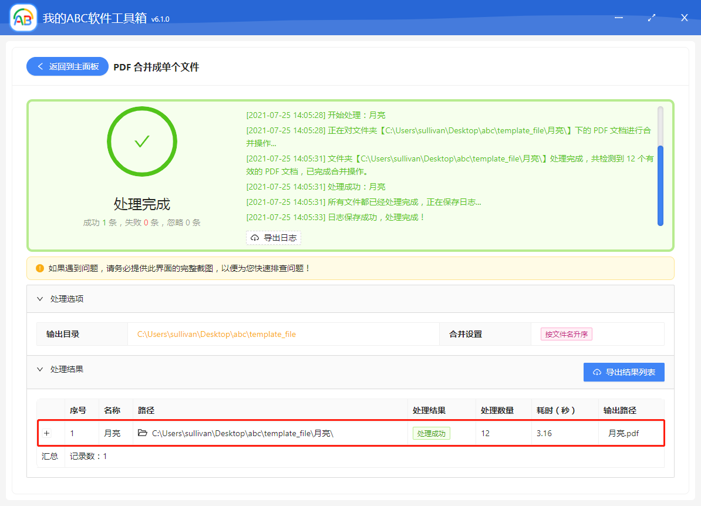Image resolution: width=701 pixels, height=506 pixels.
Task: Collapse the 处理结果 section
Action: click(x=40, y=369)
